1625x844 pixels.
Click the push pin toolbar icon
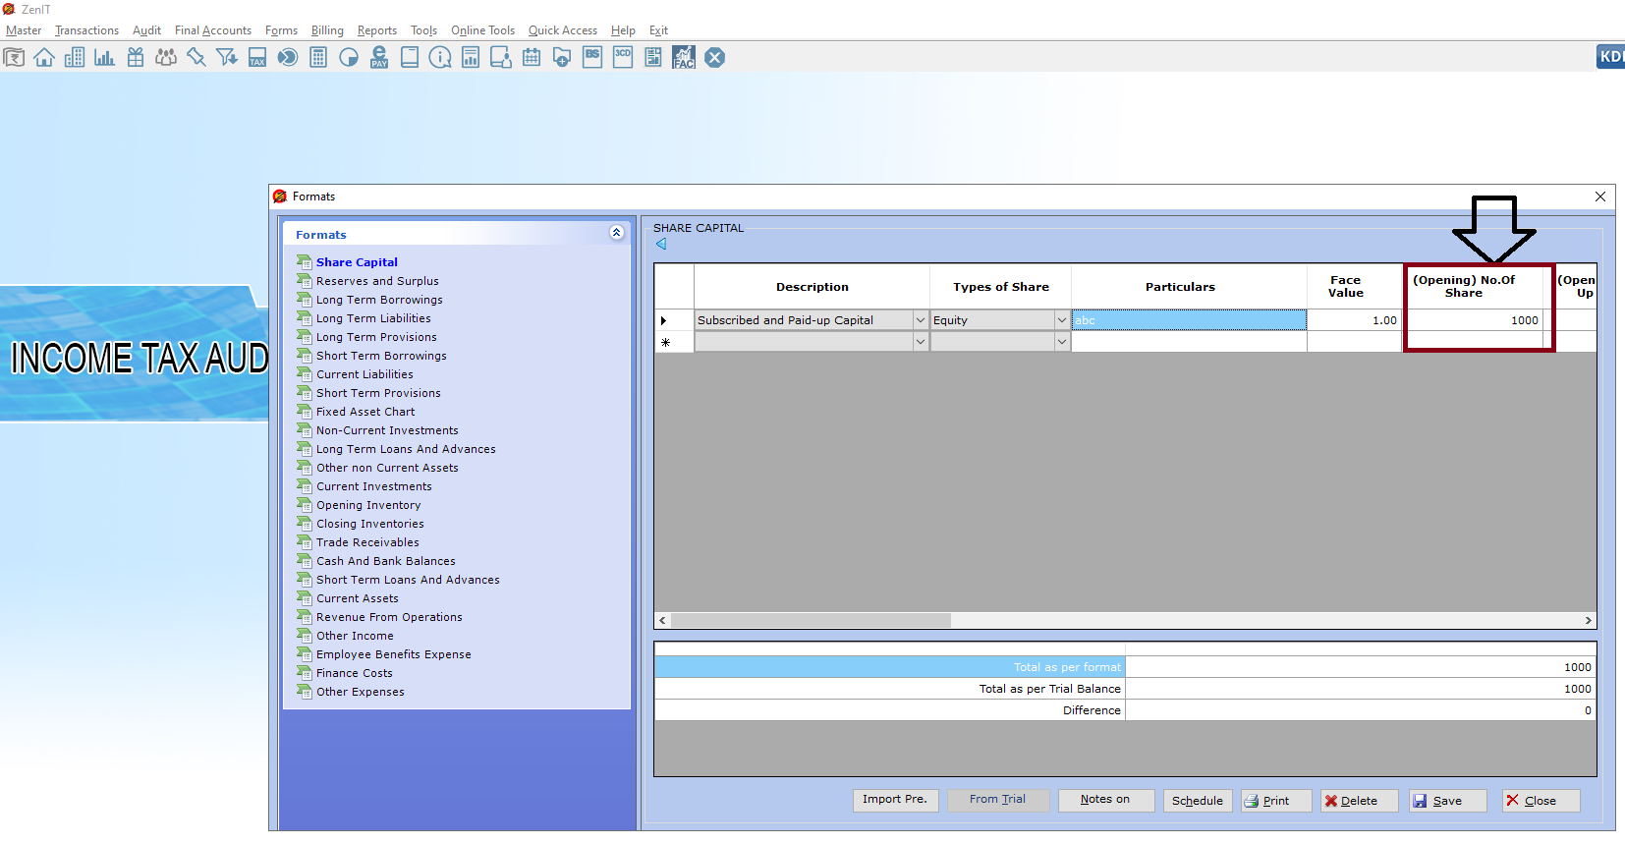pyautogui.click(x=196, y=58)
